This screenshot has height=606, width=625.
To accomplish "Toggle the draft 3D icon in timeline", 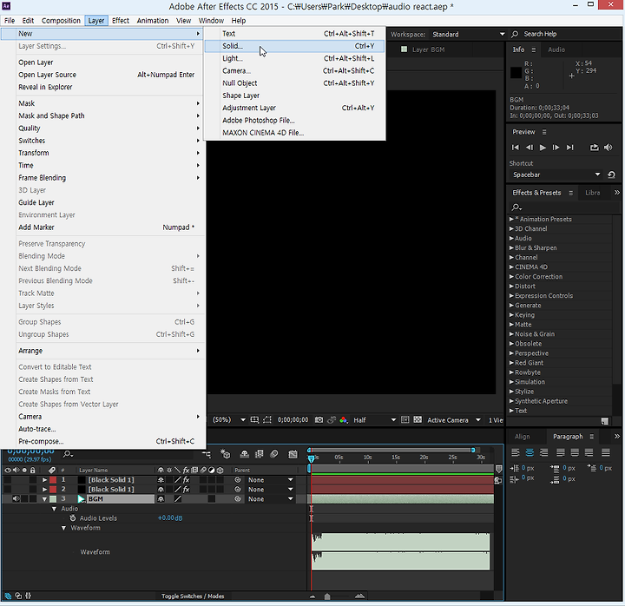I will pos(225,454).
